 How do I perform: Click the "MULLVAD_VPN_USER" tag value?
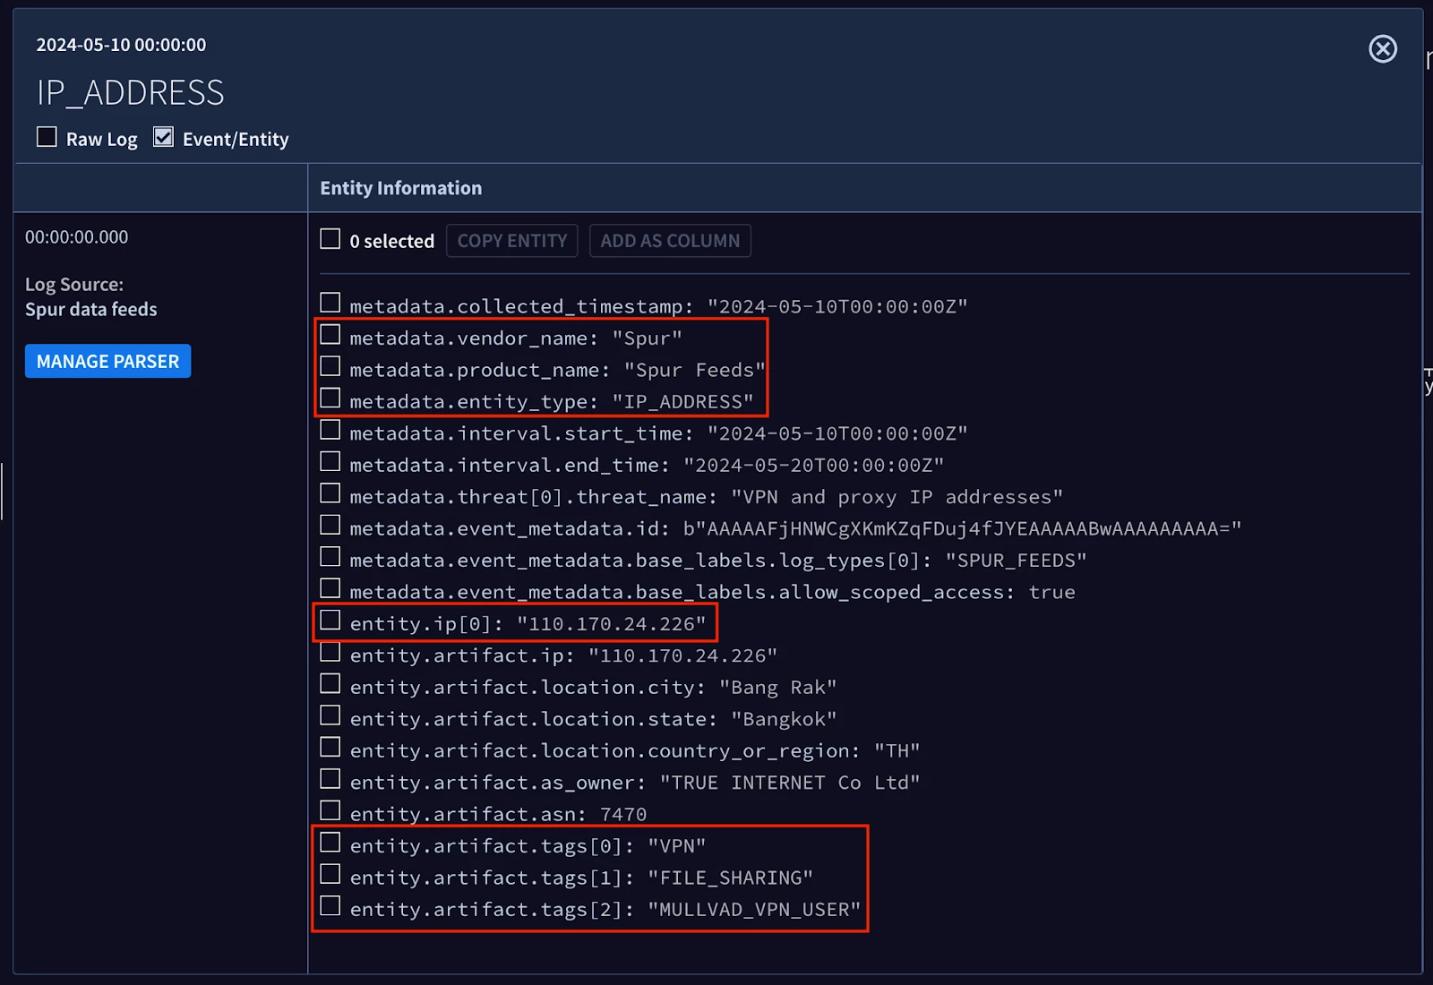point(754,910)
